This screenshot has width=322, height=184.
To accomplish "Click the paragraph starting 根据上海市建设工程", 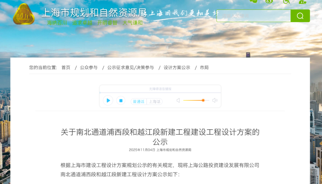I will (160, 170).
